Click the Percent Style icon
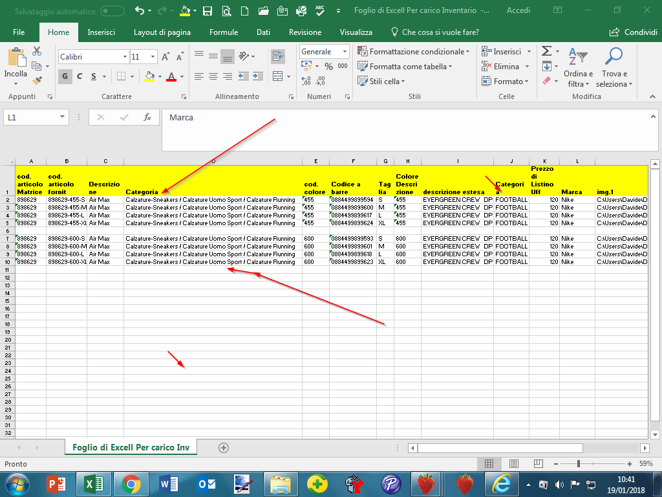Screen dimensions: 662x497 [x=328, y=66]
